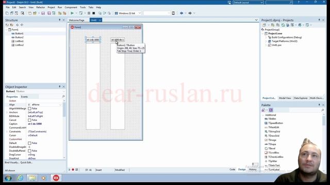
Task: Select Project1.exe in the Projects tree
Action: pos(275,33)
